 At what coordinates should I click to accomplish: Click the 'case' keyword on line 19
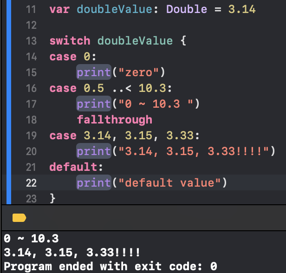pyautogui.click(x=63, y=136)
